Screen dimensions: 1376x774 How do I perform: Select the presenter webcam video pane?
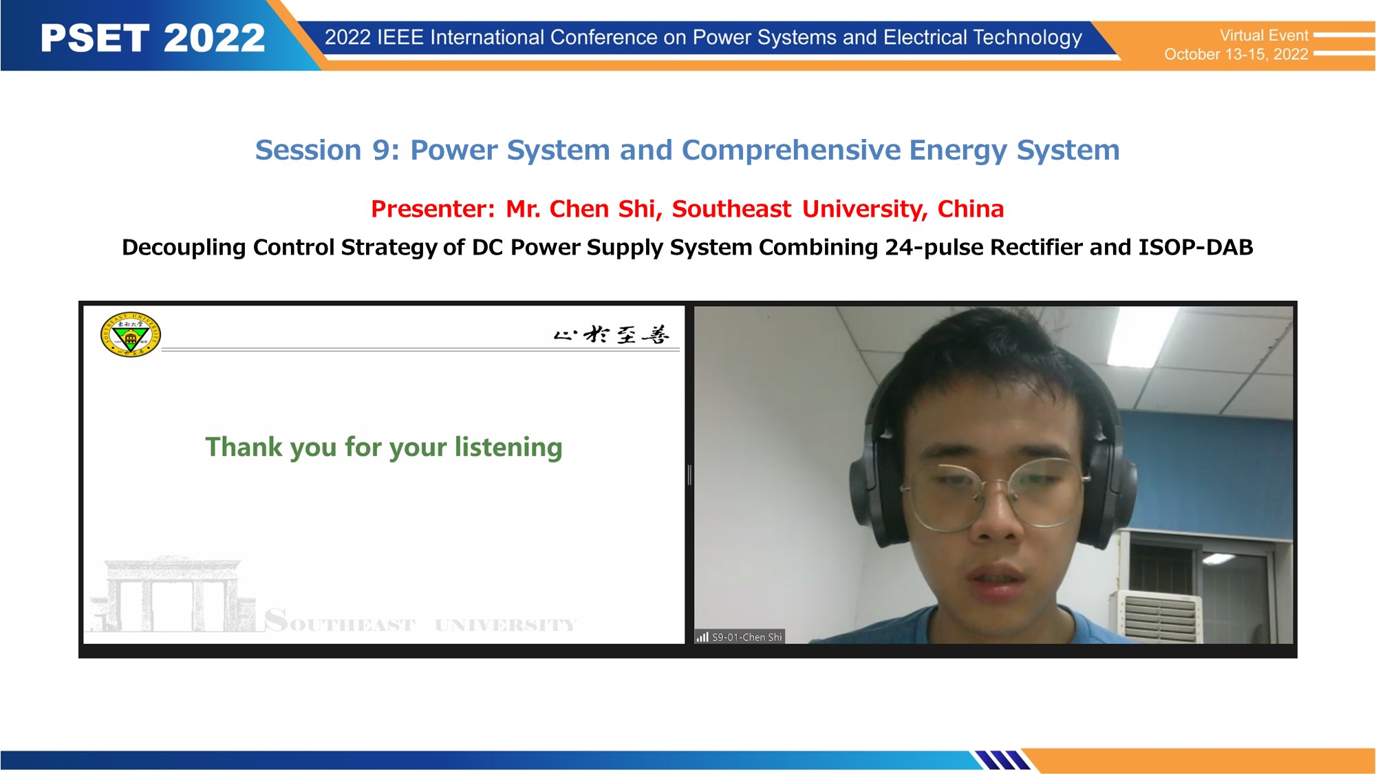(x=993, y=475)
